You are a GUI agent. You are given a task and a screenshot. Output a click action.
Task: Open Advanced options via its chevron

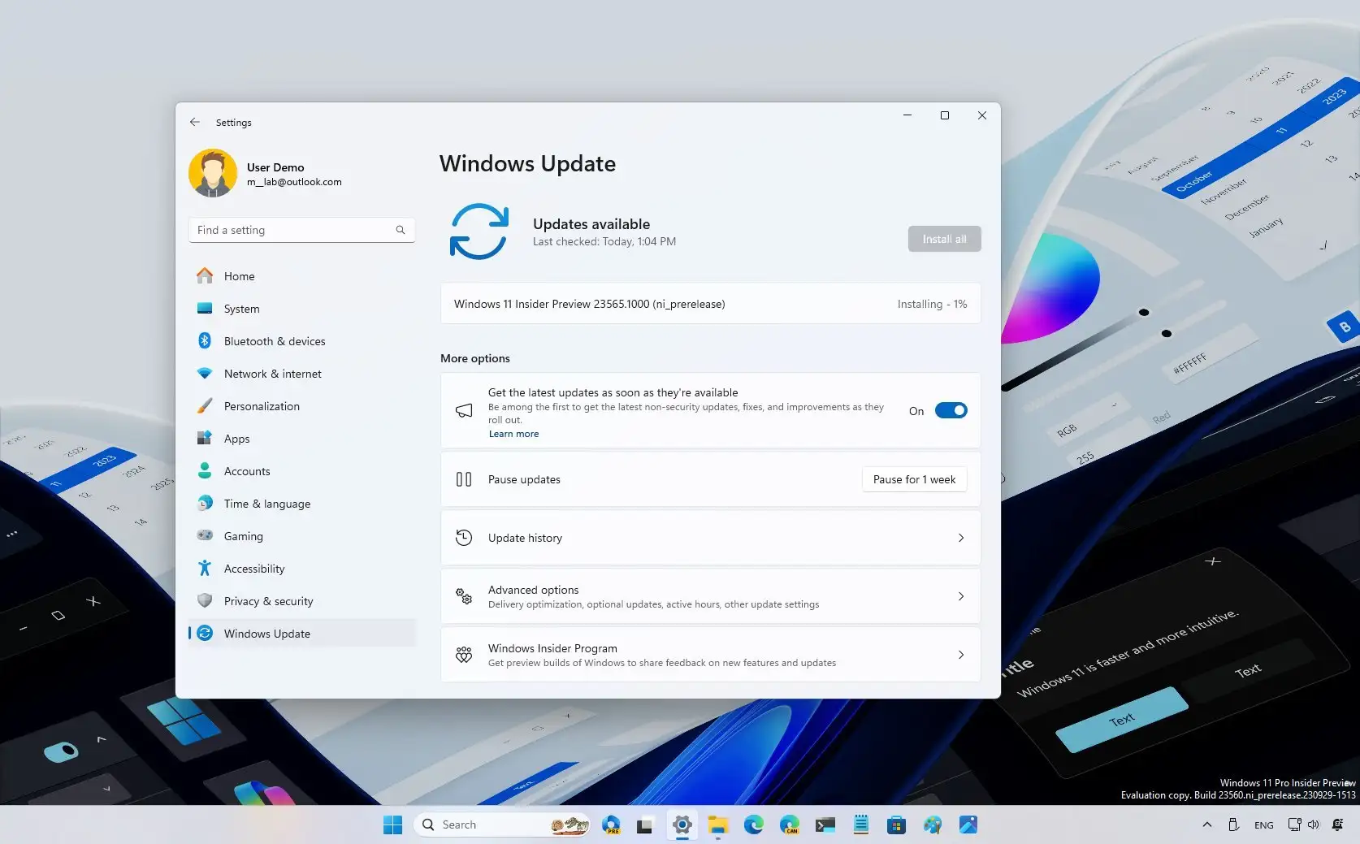961,596
